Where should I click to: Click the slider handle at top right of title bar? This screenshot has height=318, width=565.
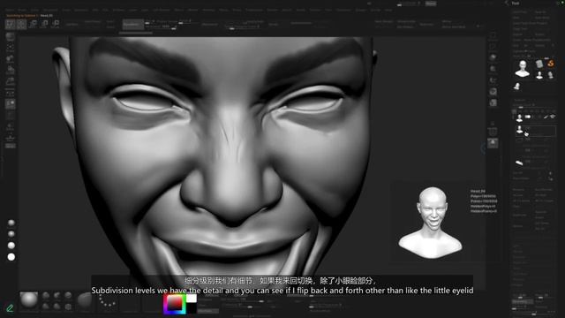[399, 5]
